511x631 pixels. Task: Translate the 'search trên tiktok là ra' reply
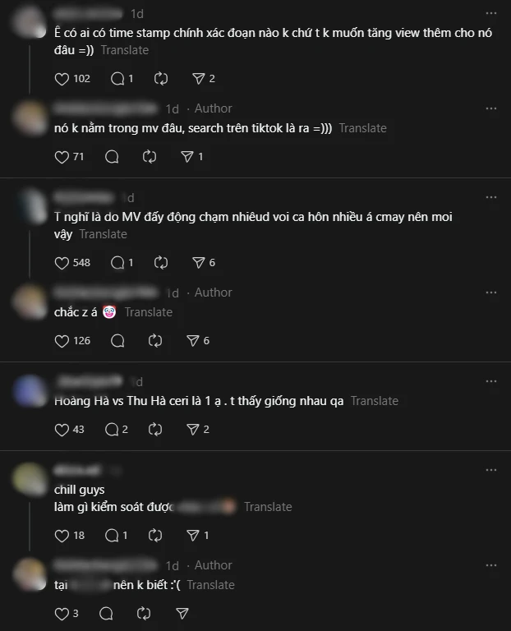click(x=362, y=128)
